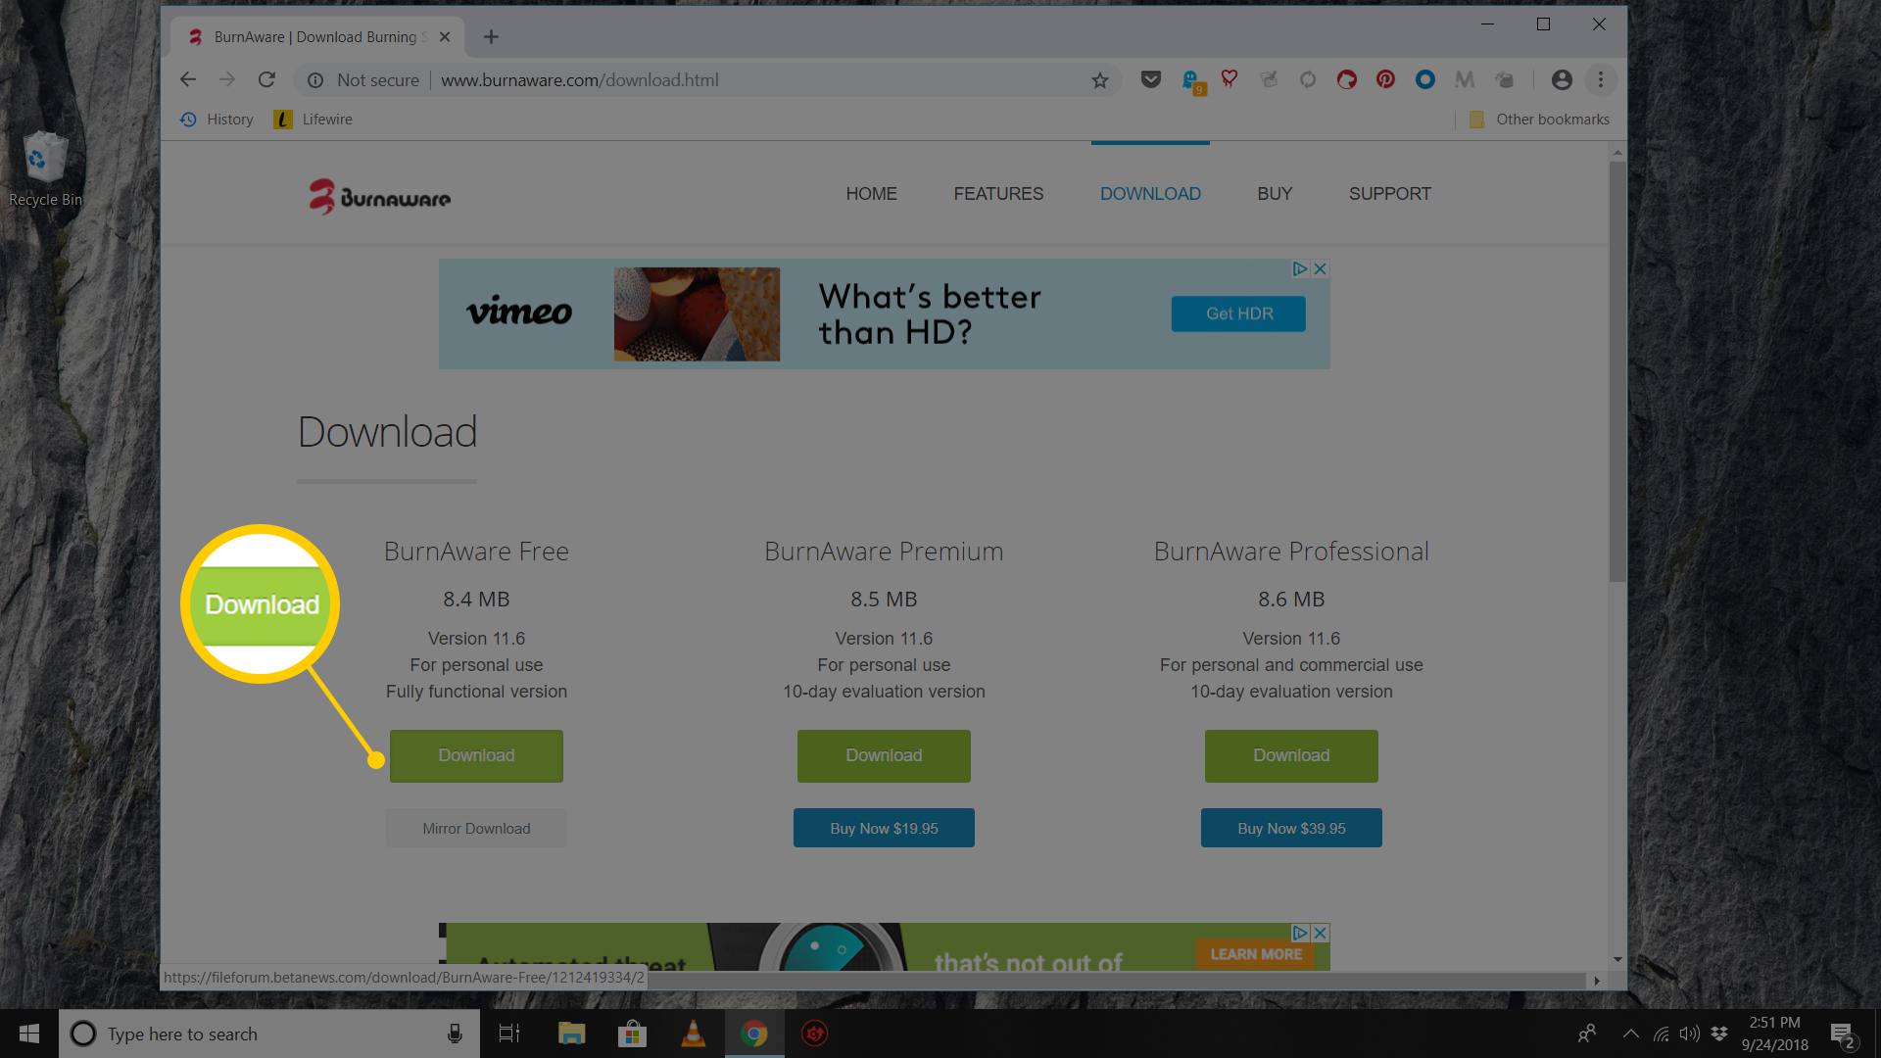The image size is (1881, 1058).
Task: Open the Action Center notifications
Action: click(1842, 1034)
